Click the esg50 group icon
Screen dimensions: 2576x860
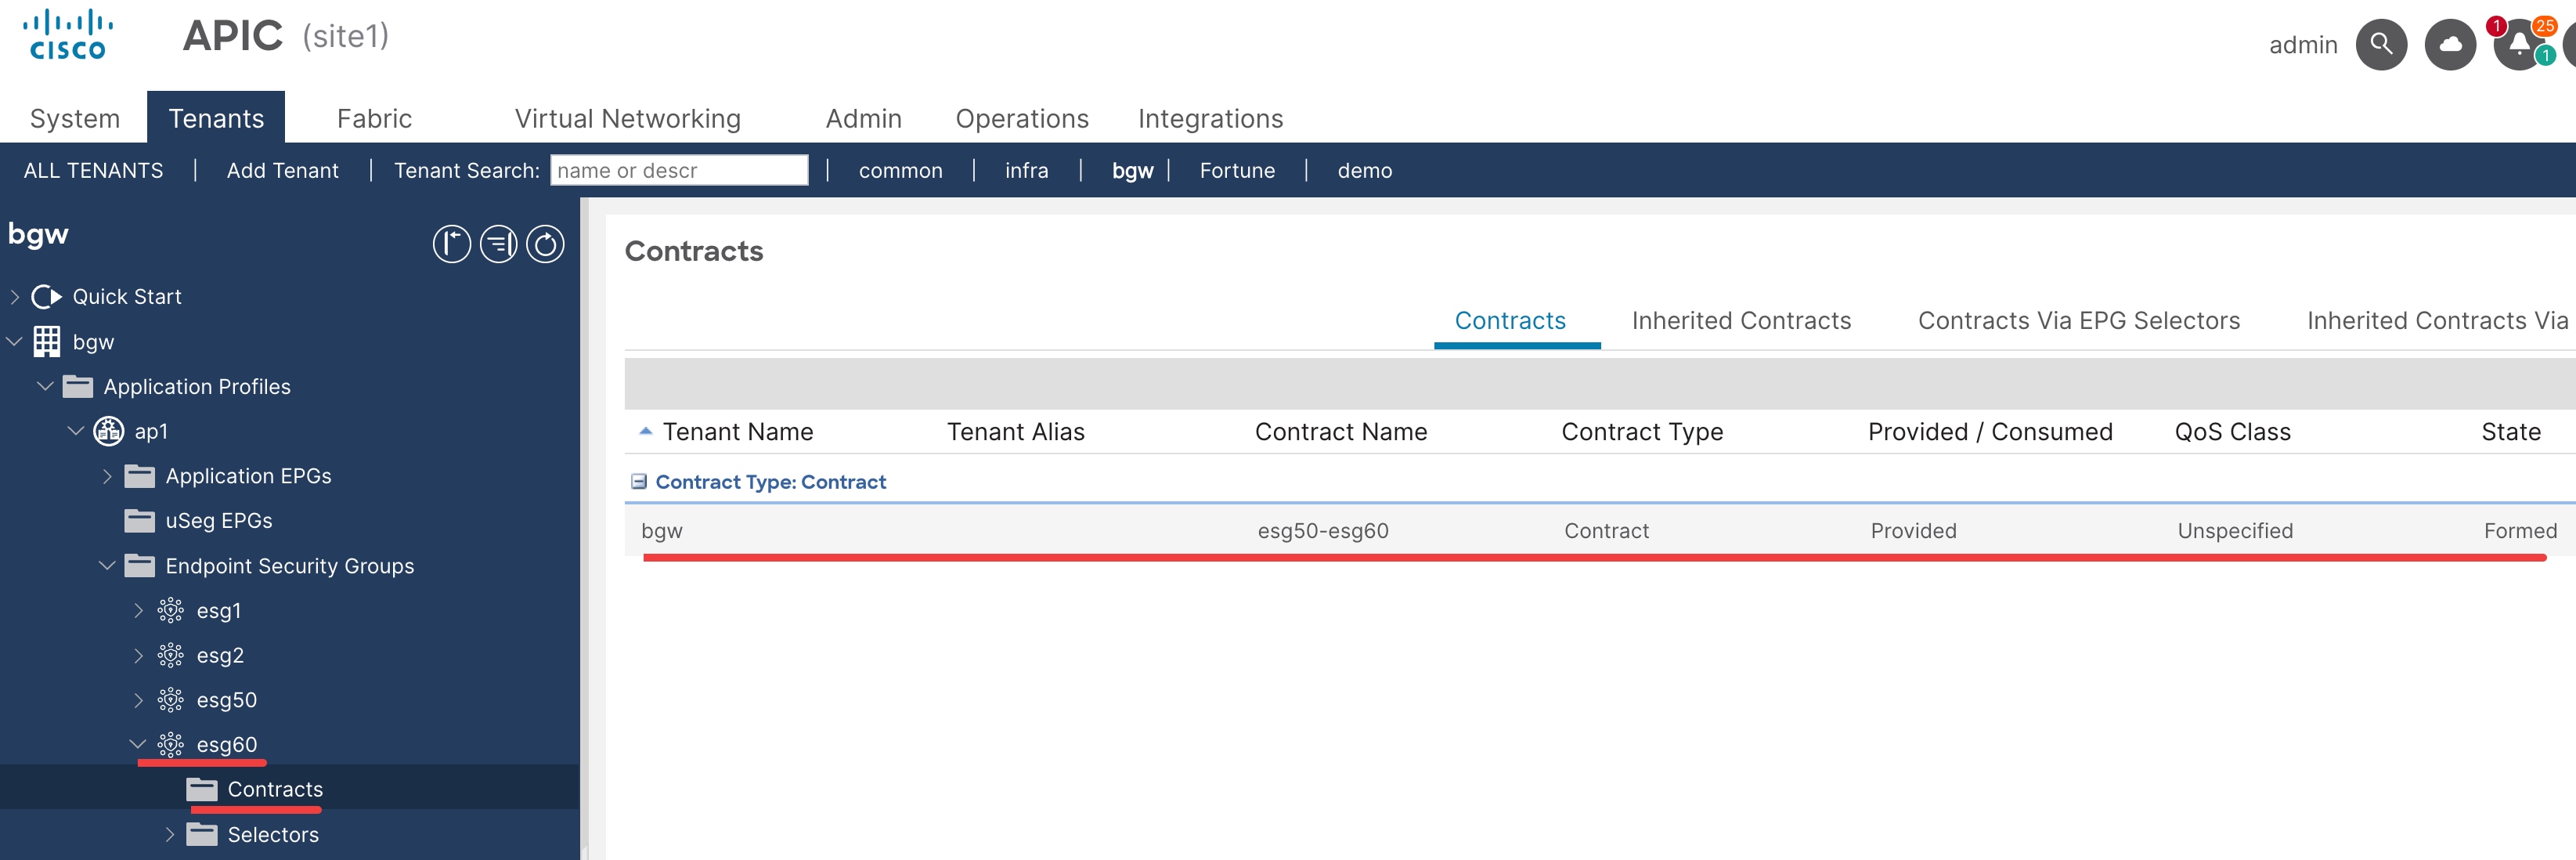click(170, 700)
